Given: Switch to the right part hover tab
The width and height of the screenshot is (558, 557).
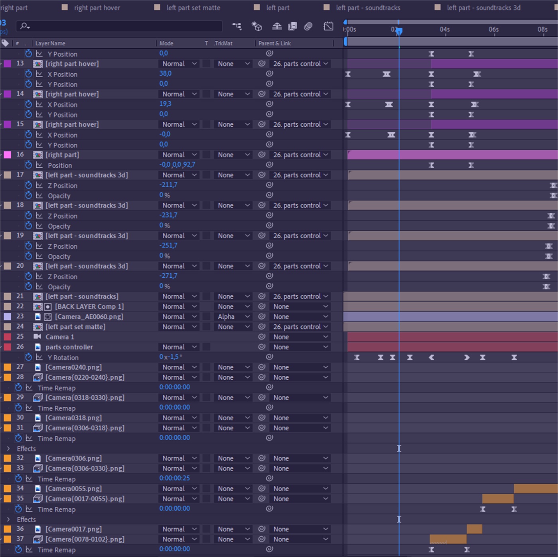Looking at the screenshot, I should point(97,8).
